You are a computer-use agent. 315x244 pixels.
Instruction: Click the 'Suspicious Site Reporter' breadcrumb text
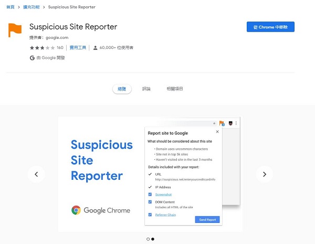[x=72, y=7]
